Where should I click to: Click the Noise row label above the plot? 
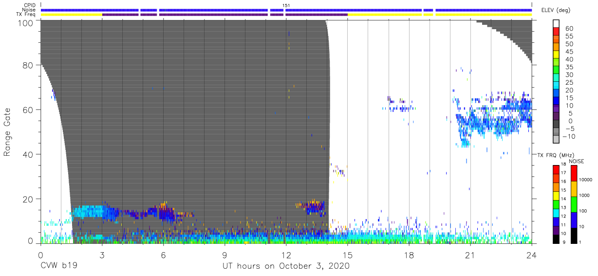coord(29,10)
